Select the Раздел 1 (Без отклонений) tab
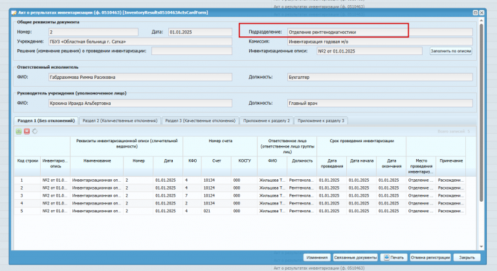Image resolution: width=497 pixels, height=271 pixels. pos(46,121)
